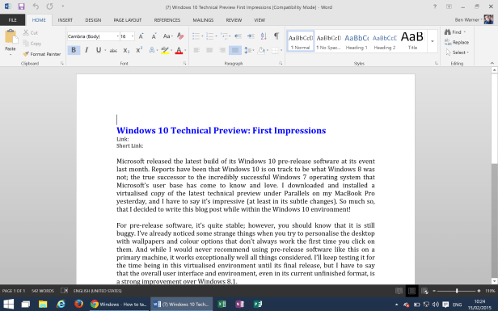Switch to the INSERT tab
498x311 pixels.
[65, 20]
